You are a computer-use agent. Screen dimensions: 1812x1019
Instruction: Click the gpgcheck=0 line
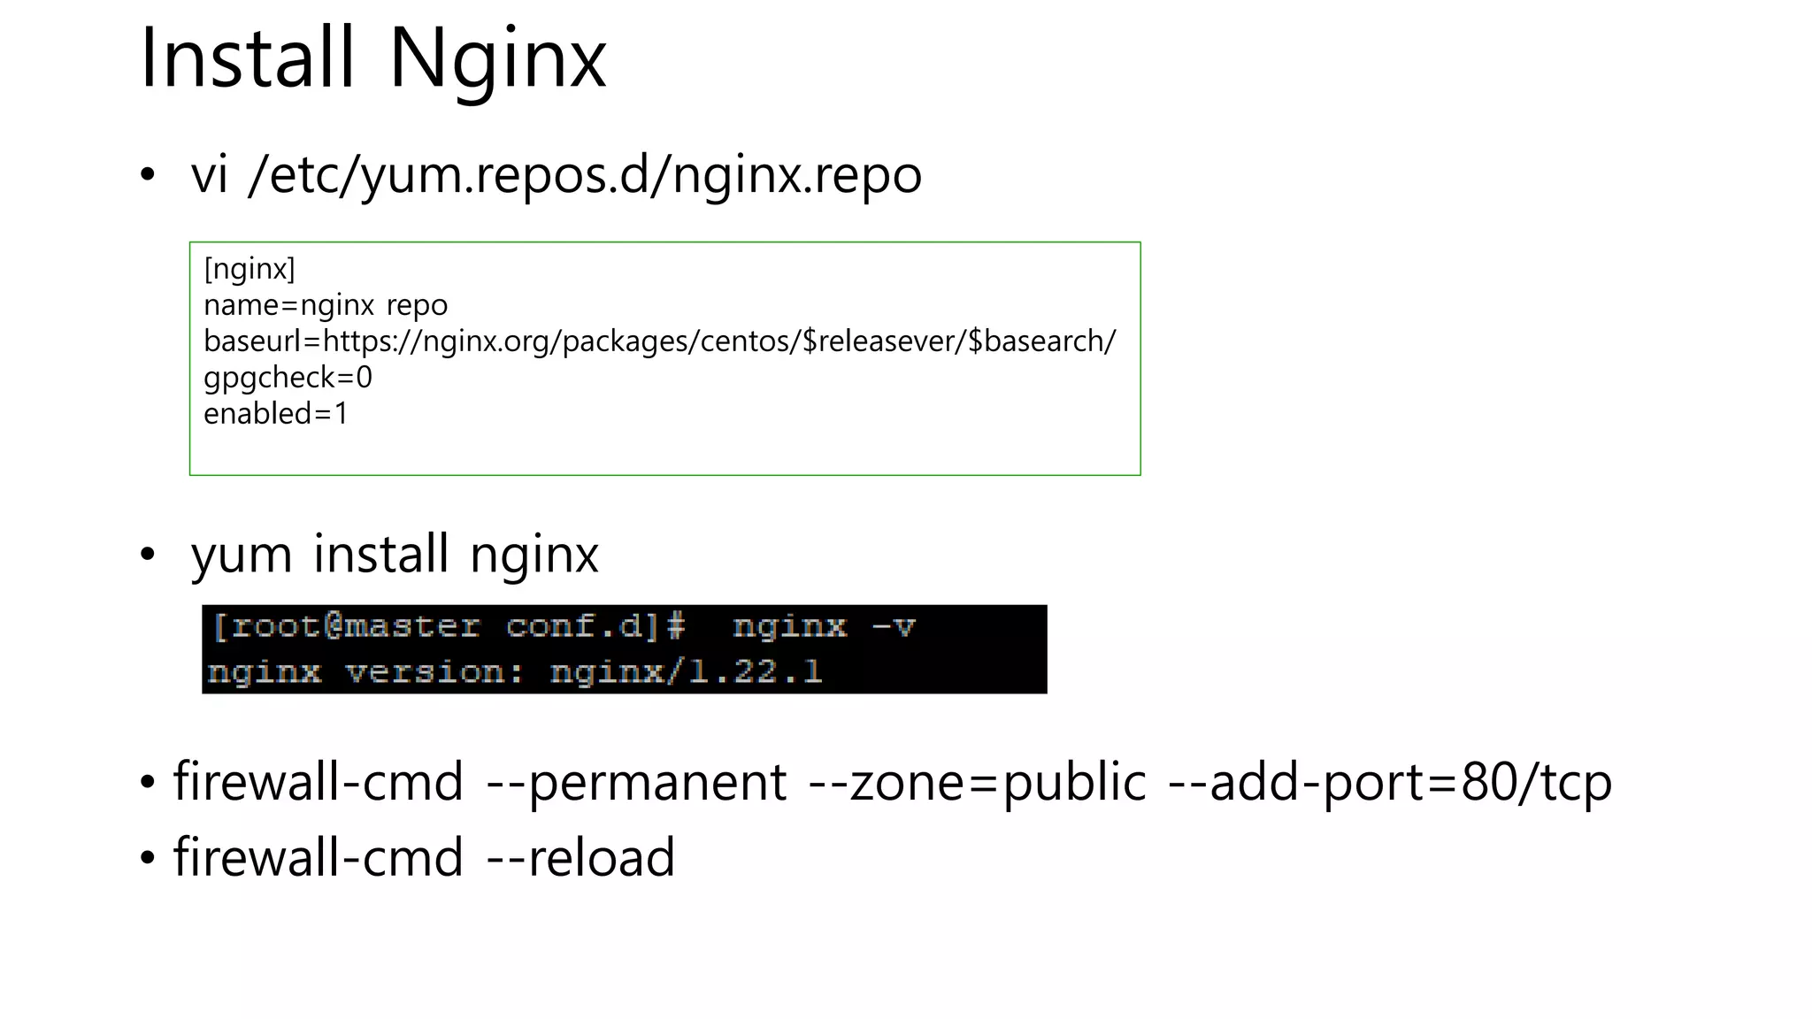288,377
